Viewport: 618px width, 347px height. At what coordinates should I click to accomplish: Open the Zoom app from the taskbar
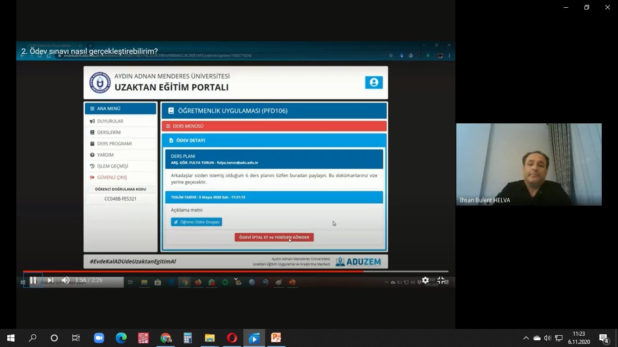coord(99,338)
